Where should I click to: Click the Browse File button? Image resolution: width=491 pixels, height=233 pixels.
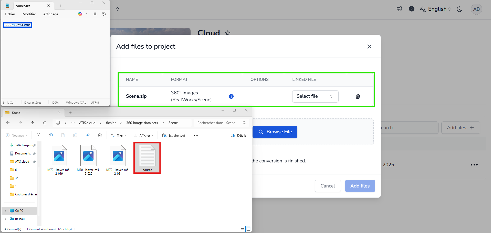pos(275,132)
